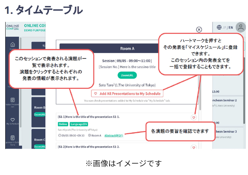Click the Room C ZoomURL button
Viewport: 248px width, 175px height.
[40, 147]
